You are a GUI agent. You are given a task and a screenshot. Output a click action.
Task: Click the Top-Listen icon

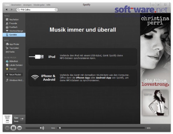[x=7, y=48]
